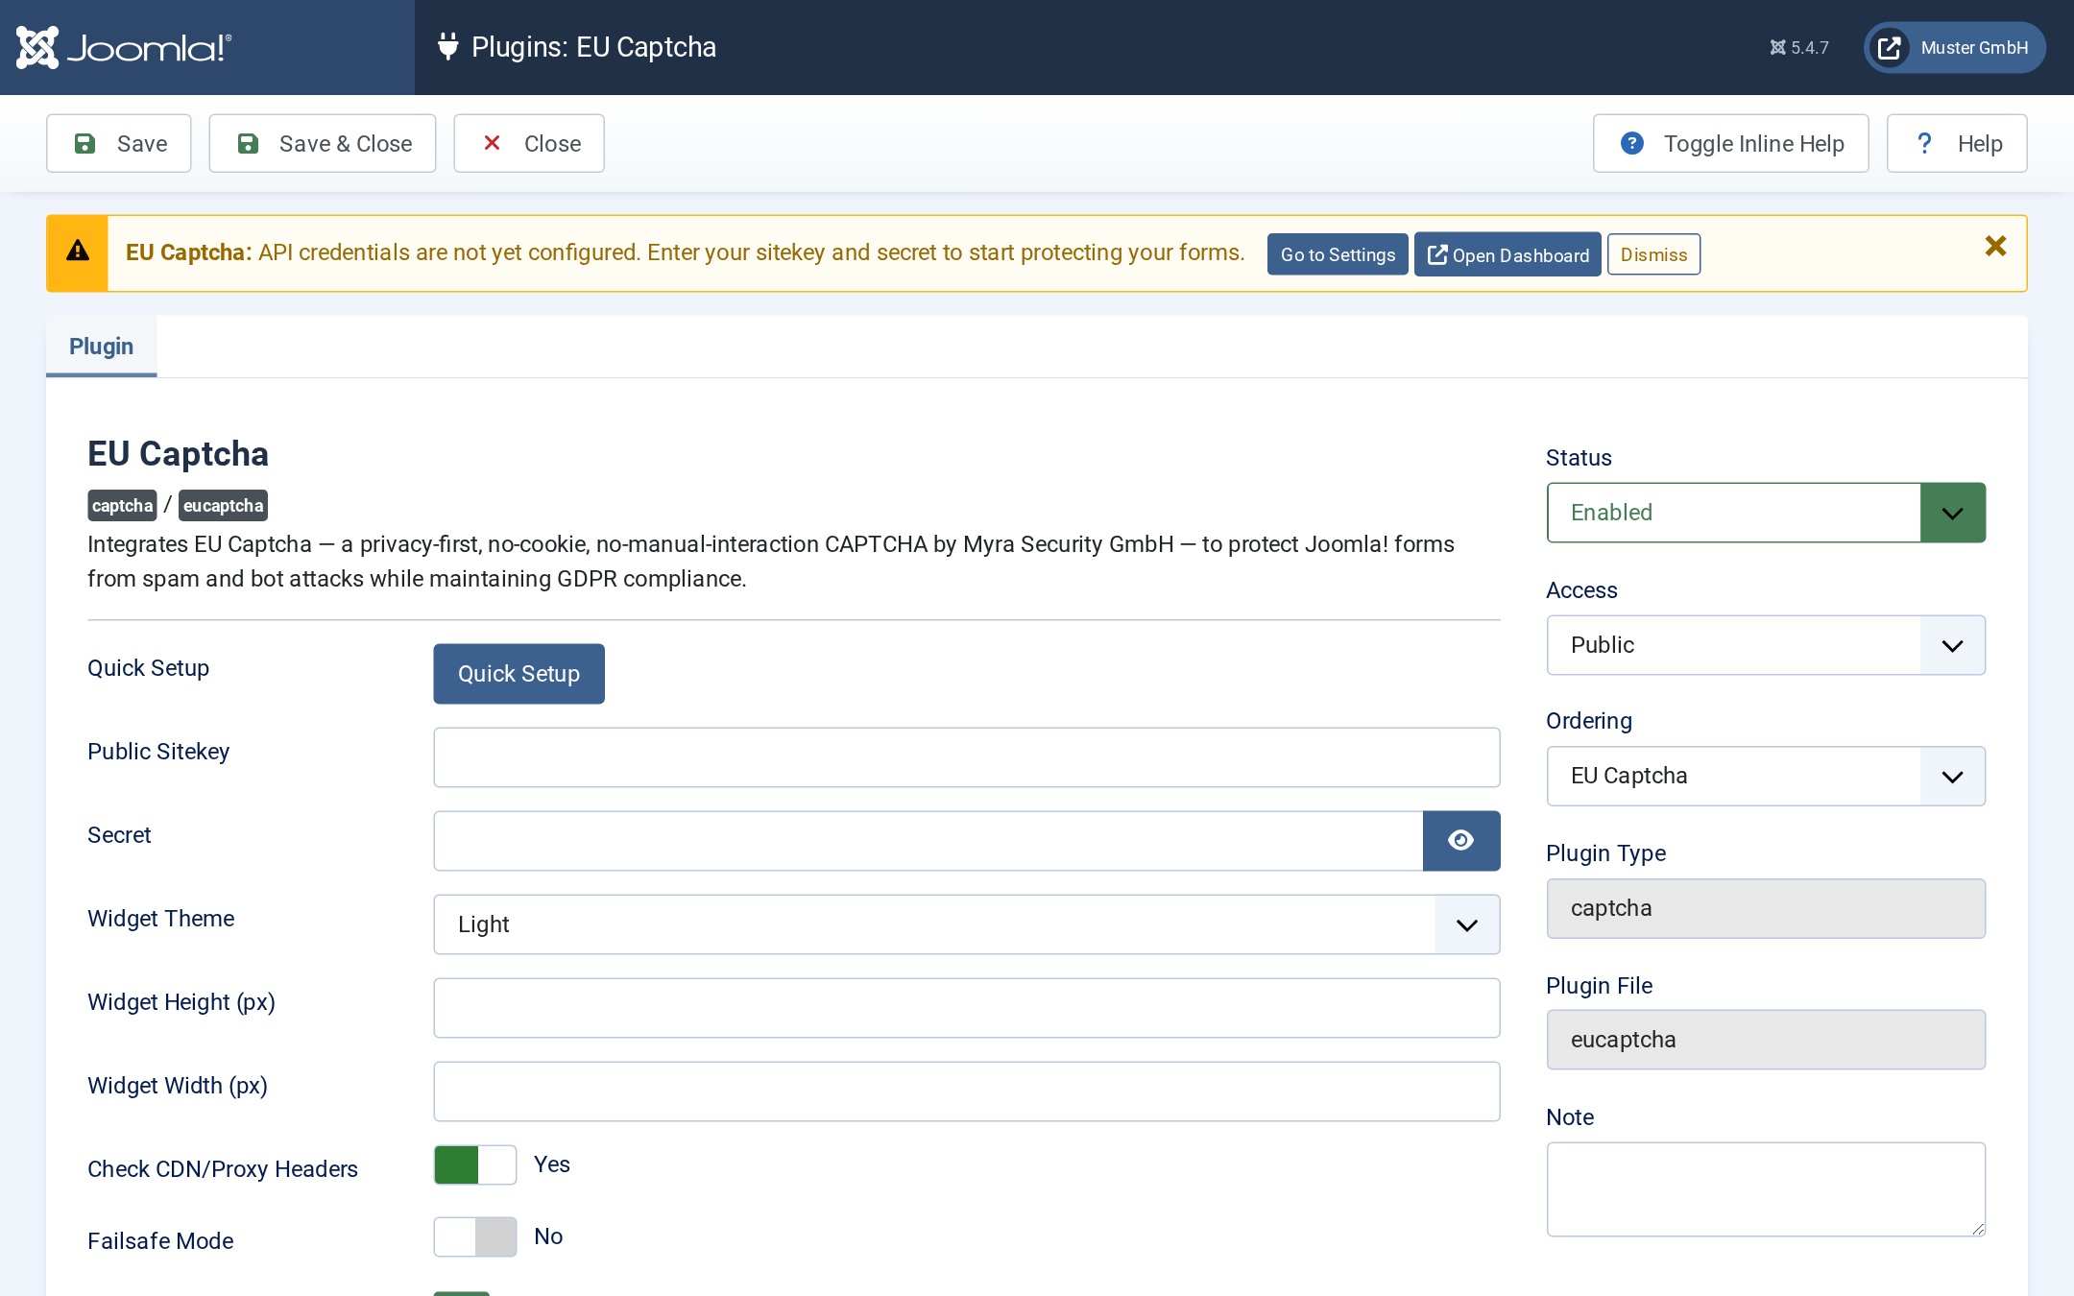Viewport: 2074px width, 1296px height.
Task: Focus the Public Sitekey input field
Action: click(x=967, y=757)
